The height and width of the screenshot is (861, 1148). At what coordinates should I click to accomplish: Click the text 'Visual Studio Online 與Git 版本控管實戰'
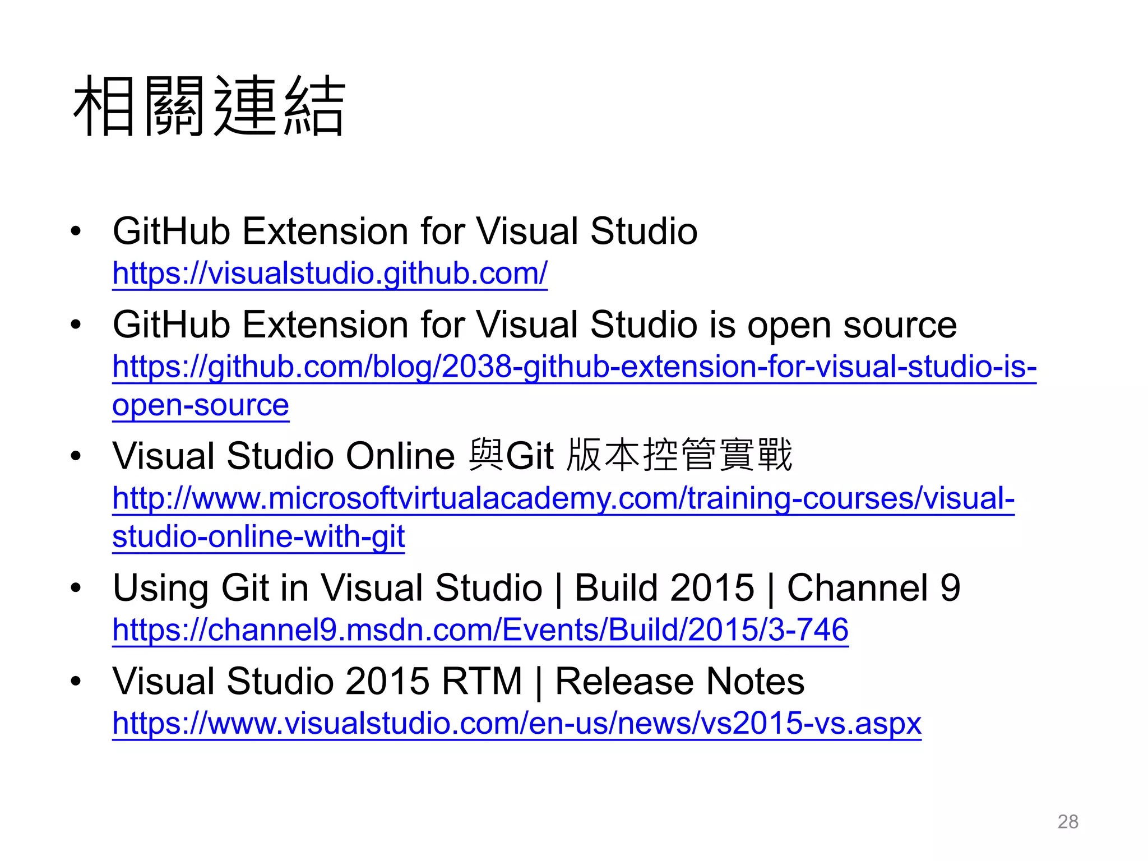click(x=452, y=455)
